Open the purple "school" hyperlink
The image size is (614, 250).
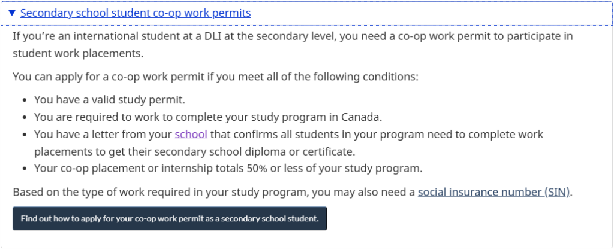(191, 135)
